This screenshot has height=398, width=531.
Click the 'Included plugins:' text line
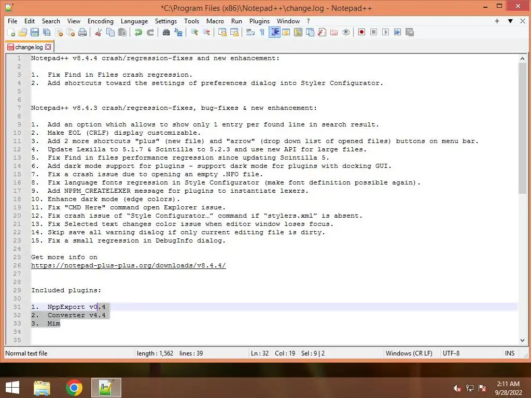tap(66, 290)
